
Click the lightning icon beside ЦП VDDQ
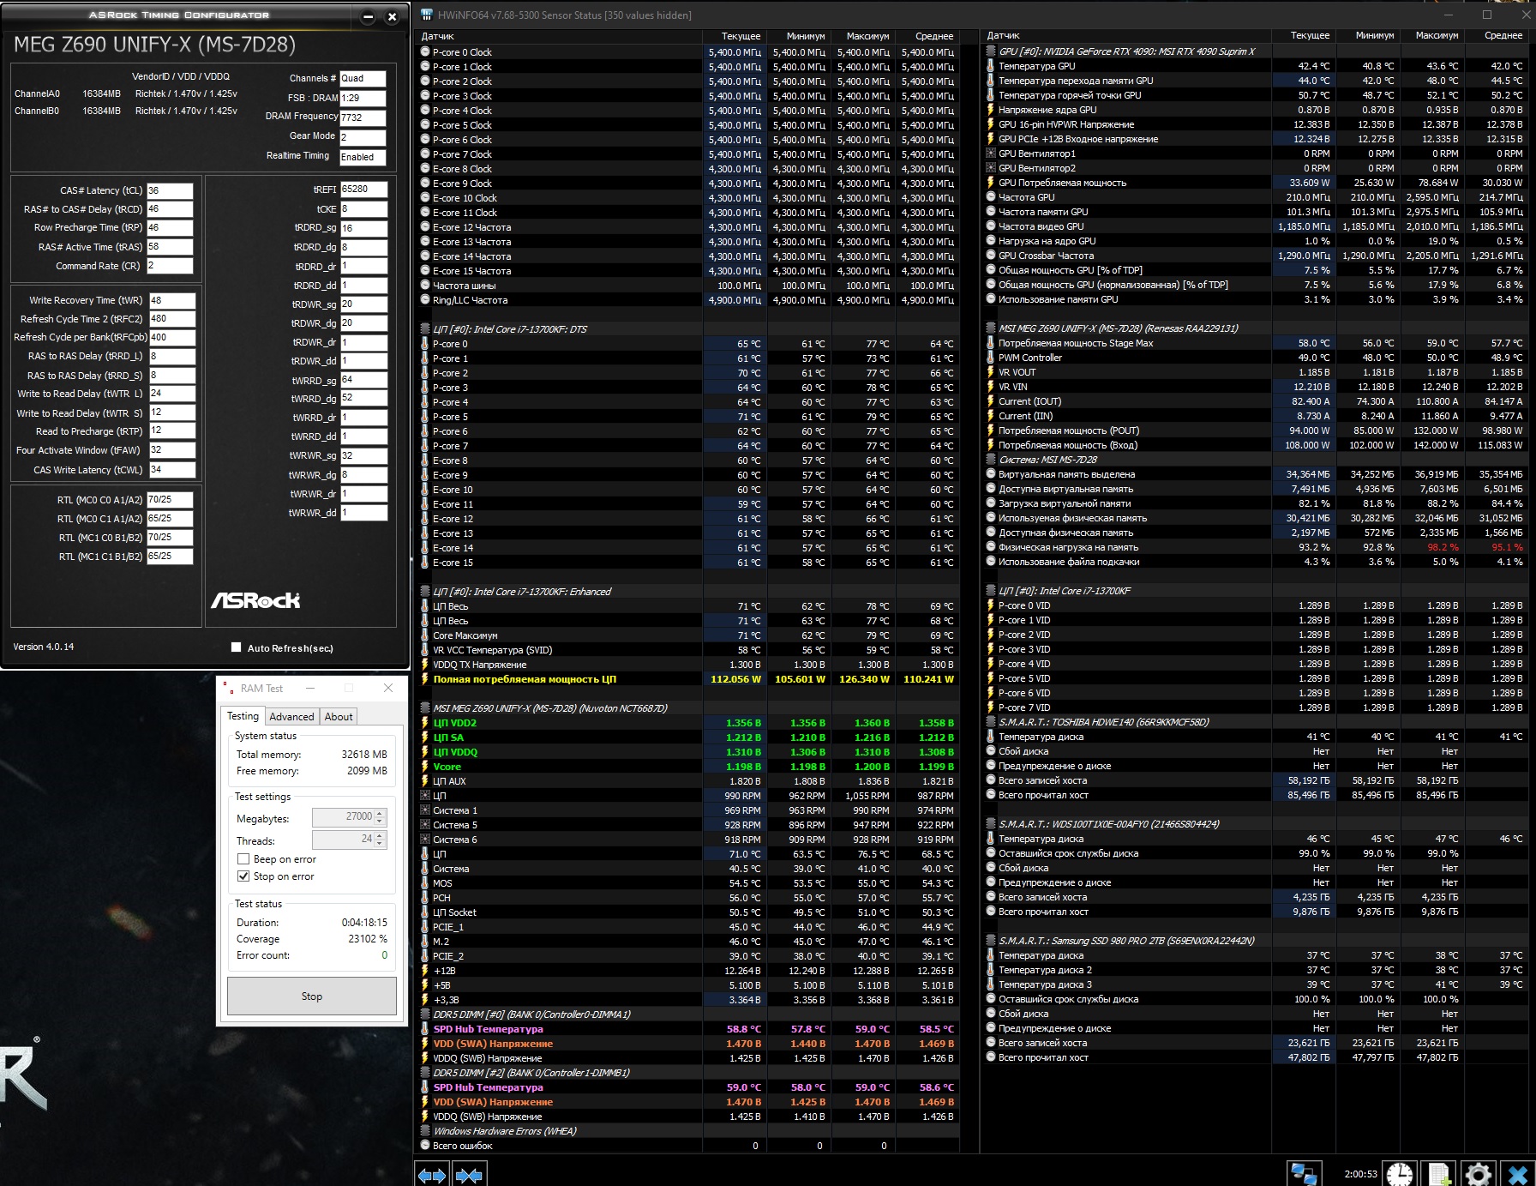[425, 752]
